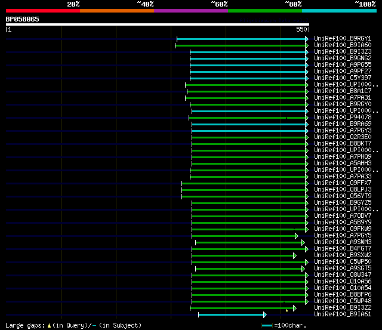Open hit UniRef100_Q9FKW9
Screen dimensions: 382x330
coord(343,229)
